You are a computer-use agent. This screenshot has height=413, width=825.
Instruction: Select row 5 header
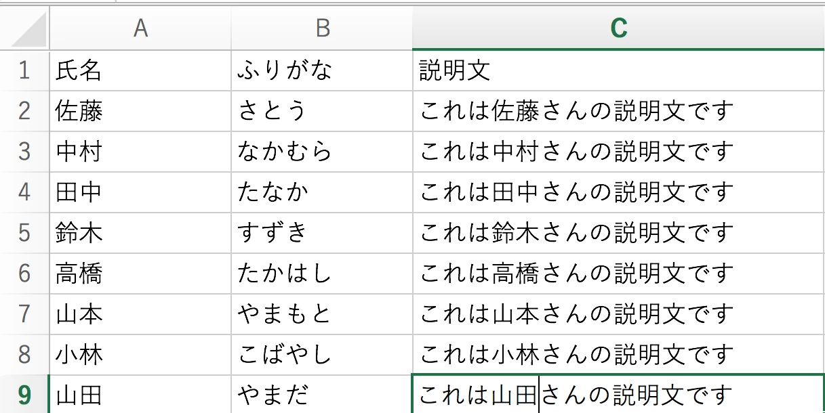(24, 233)
